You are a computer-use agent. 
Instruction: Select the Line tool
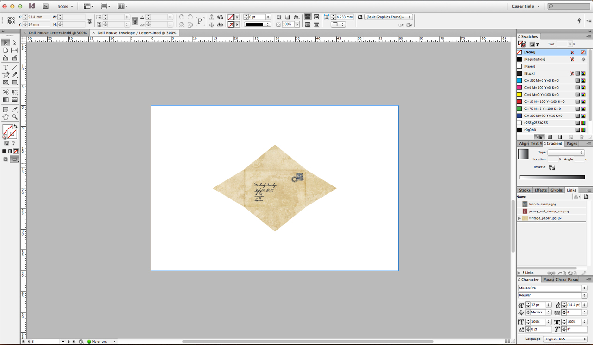(14, 67)
